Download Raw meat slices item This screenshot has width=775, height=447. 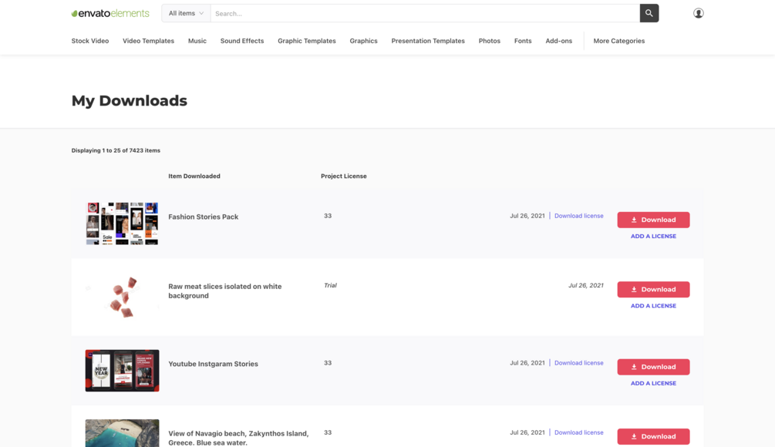tap(653, 289)
